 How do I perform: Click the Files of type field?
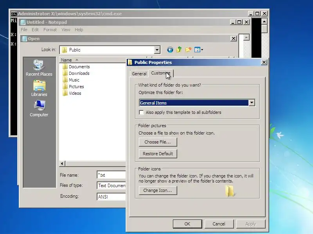coord(112,186)
